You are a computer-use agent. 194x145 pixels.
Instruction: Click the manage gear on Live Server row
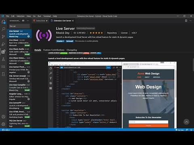29,36
